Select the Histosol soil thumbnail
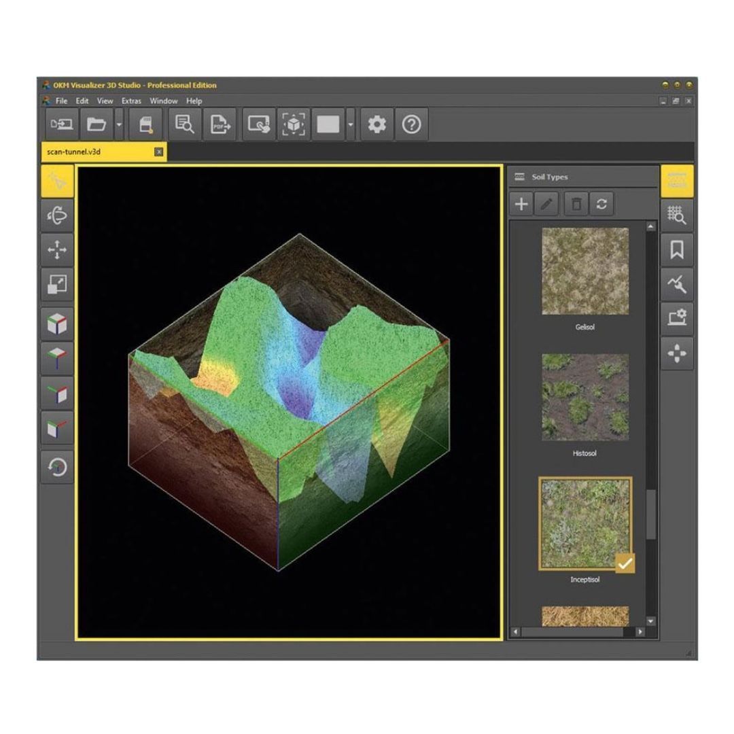The width and height of the screenshot is (734, 734). [x=585, y=397]
